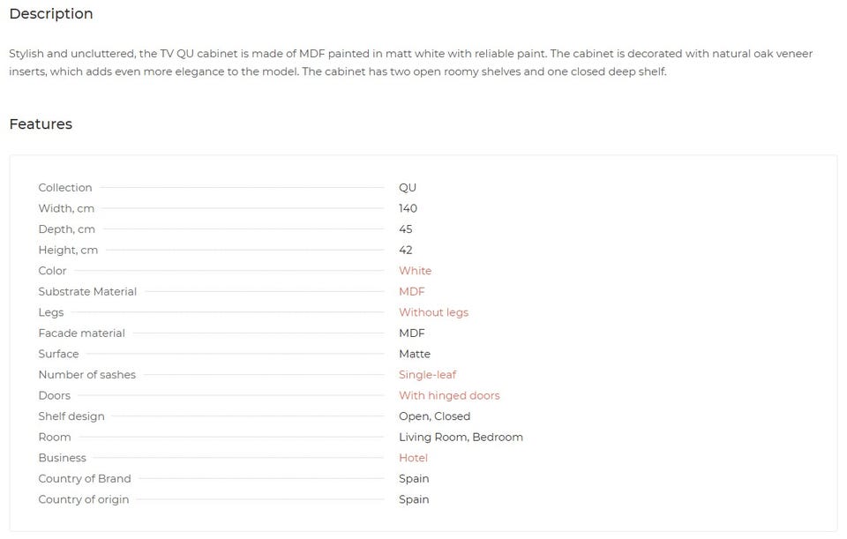847x539 pixels.
Task: Click the "Open, Closed" shelf design value
Action: coord(434,416)
